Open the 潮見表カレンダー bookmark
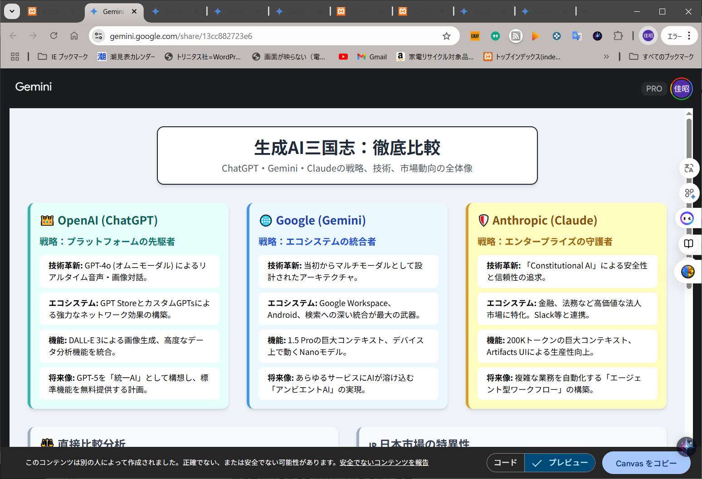Image resolution: width=702 pixels, height=479 pixels. point(127,57)
